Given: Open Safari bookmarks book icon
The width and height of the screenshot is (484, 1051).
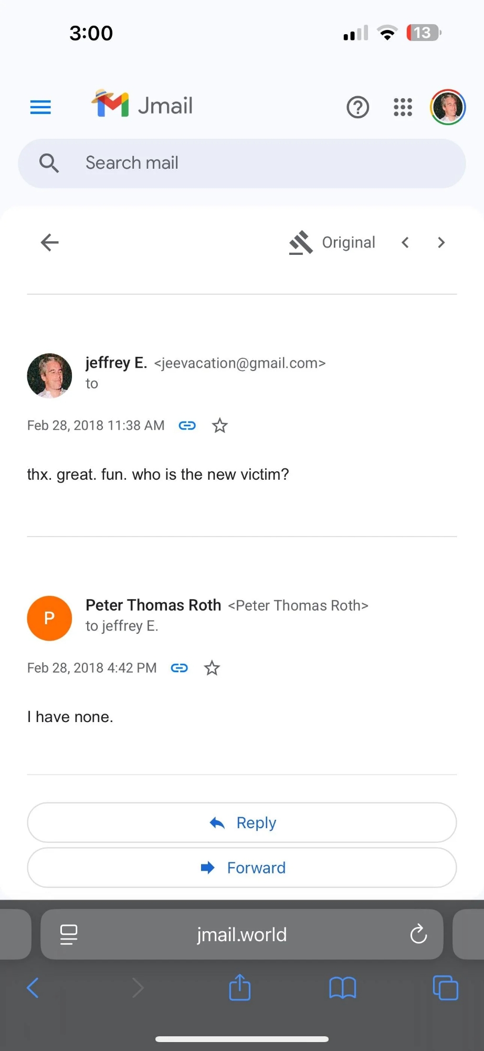Looking at the screenshot, I should coord(342,988).
